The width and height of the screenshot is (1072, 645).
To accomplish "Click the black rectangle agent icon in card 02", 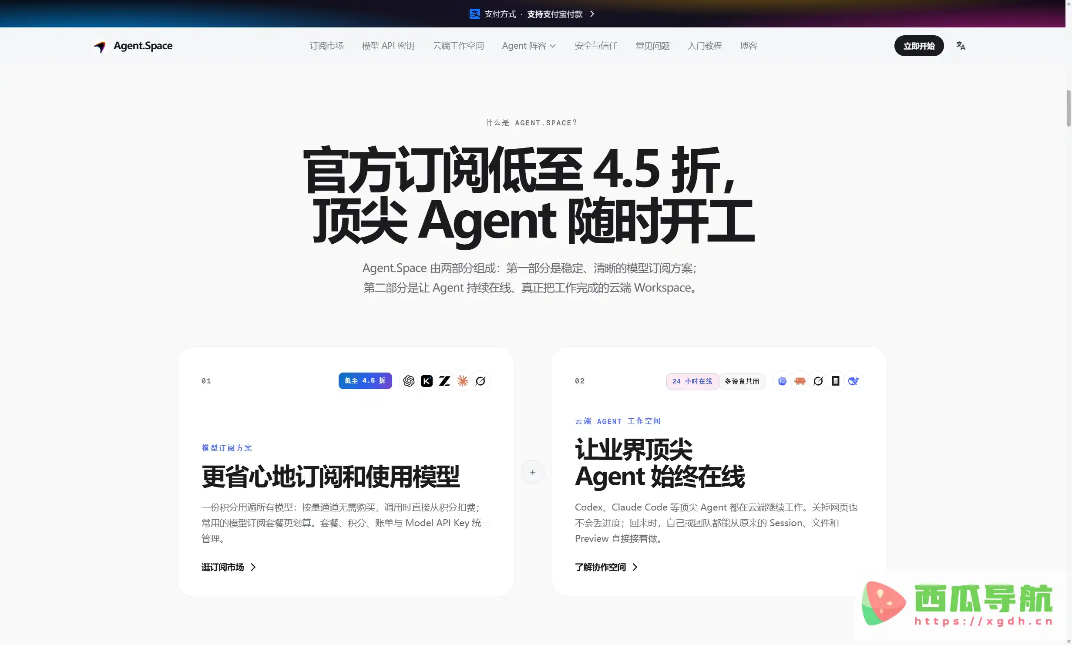I will coord(836,381).
